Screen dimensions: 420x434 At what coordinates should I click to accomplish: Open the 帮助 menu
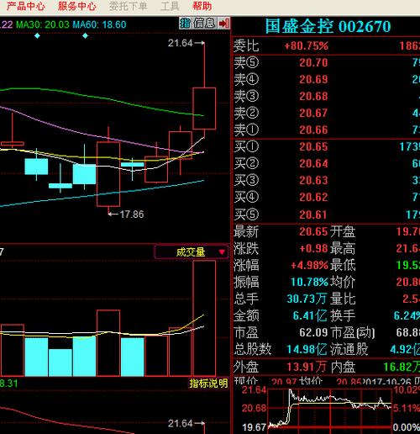pyautogui.click(x=202, y=6)
